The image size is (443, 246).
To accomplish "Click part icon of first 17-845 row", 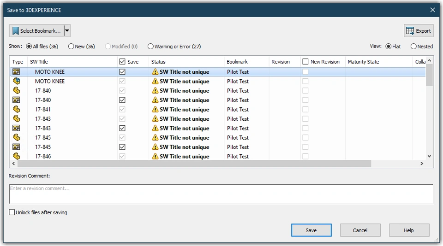I will coord(17,137).
